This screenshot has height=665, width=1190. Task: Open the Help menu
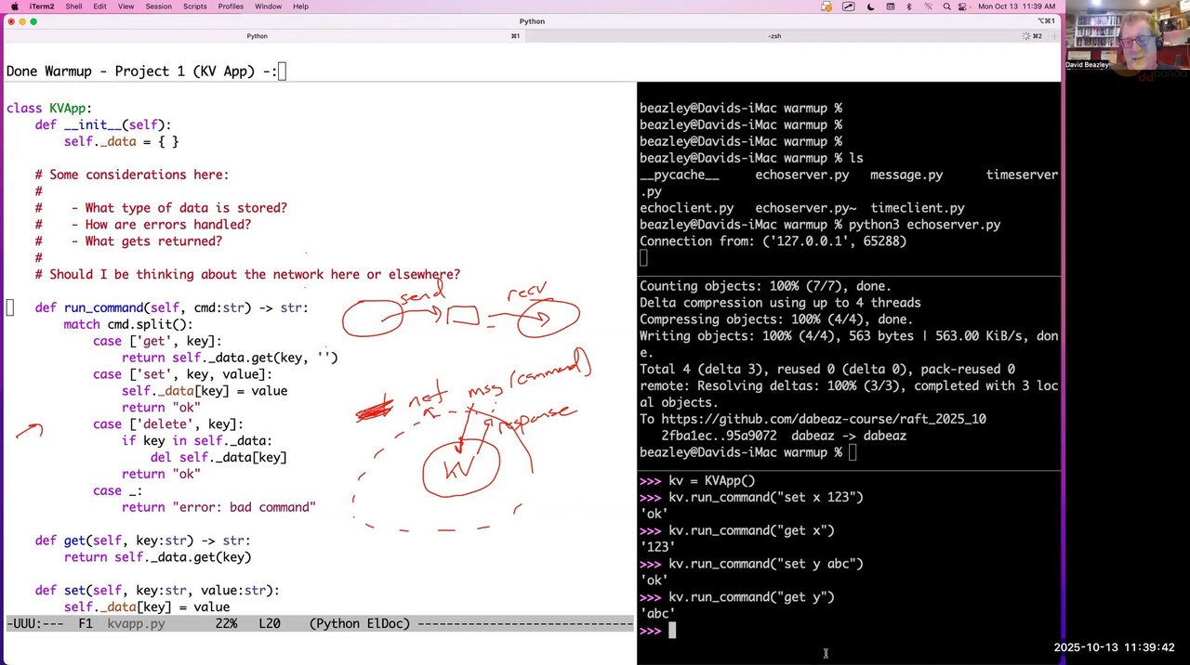click(300, 7)
